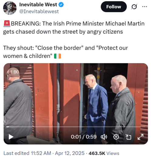The height and width of the screenshot is (159, 152).
Task: Open the three-dot more options menu
Action: (144, 7)
